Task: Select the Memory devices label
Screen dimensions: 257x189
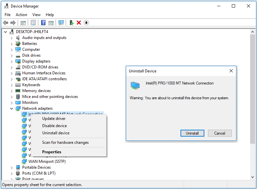Action: [36, 91]
